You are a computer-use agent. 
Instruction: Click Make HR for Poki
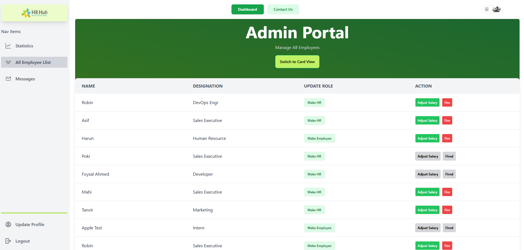tap(314, 156)
